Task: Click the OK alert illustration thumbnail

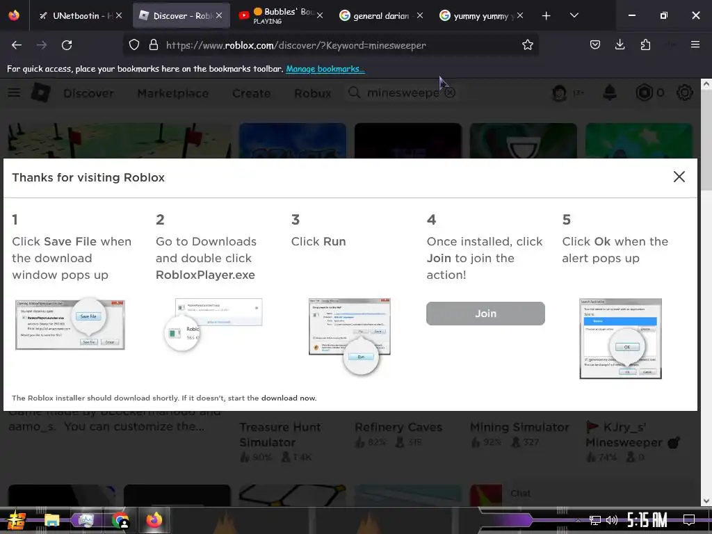Action: click(620, 339)
